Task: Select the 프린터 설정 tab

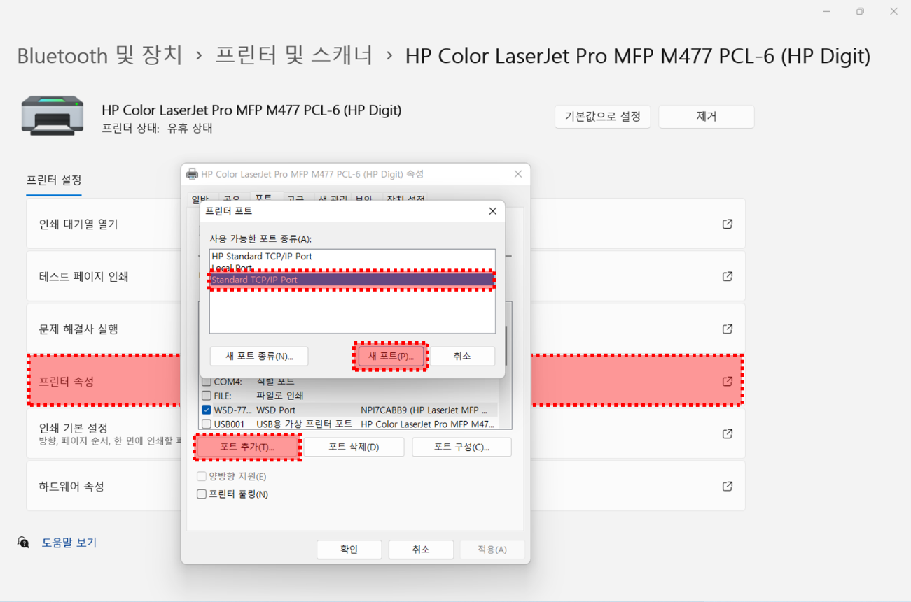Action: pyautogui.click(x=54, y=180)
